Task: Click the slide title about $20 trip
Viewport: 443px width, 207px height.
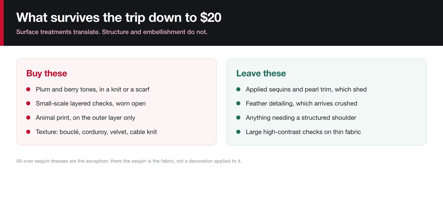Action: coord(119,17)
